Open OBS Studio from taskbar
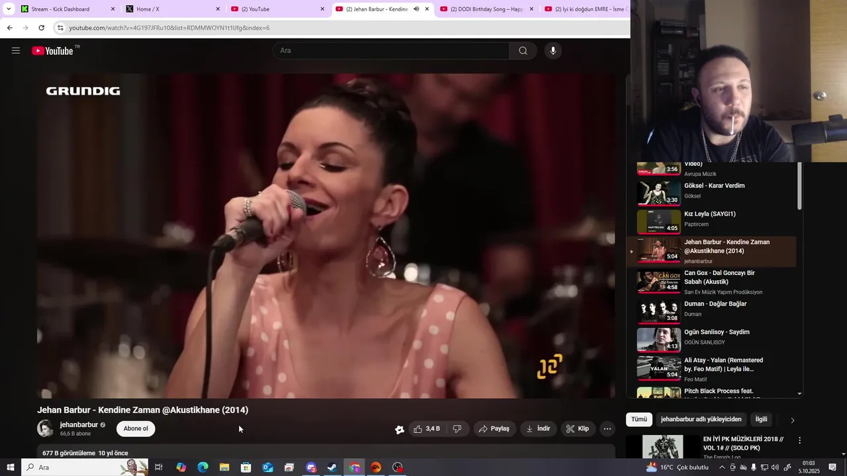Viewport: 847px width, 476px height. click(x=398, y=467)
